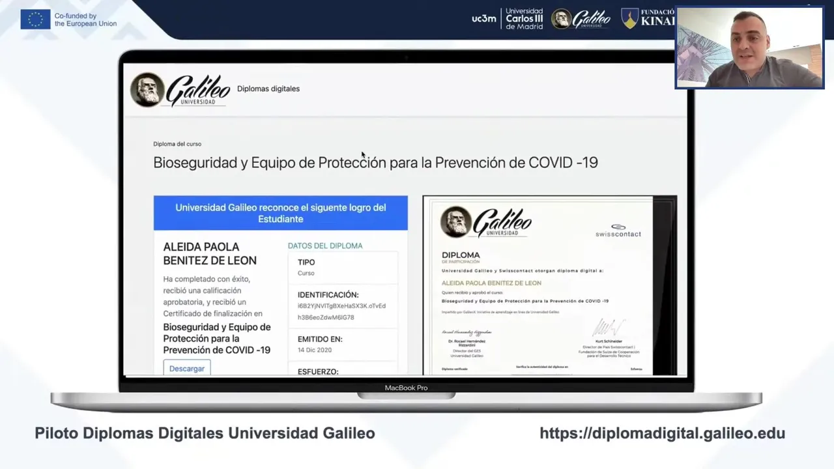Select the TIPO Curso field
The width and height of the screenshot is (834, 469).
(343, 267)
